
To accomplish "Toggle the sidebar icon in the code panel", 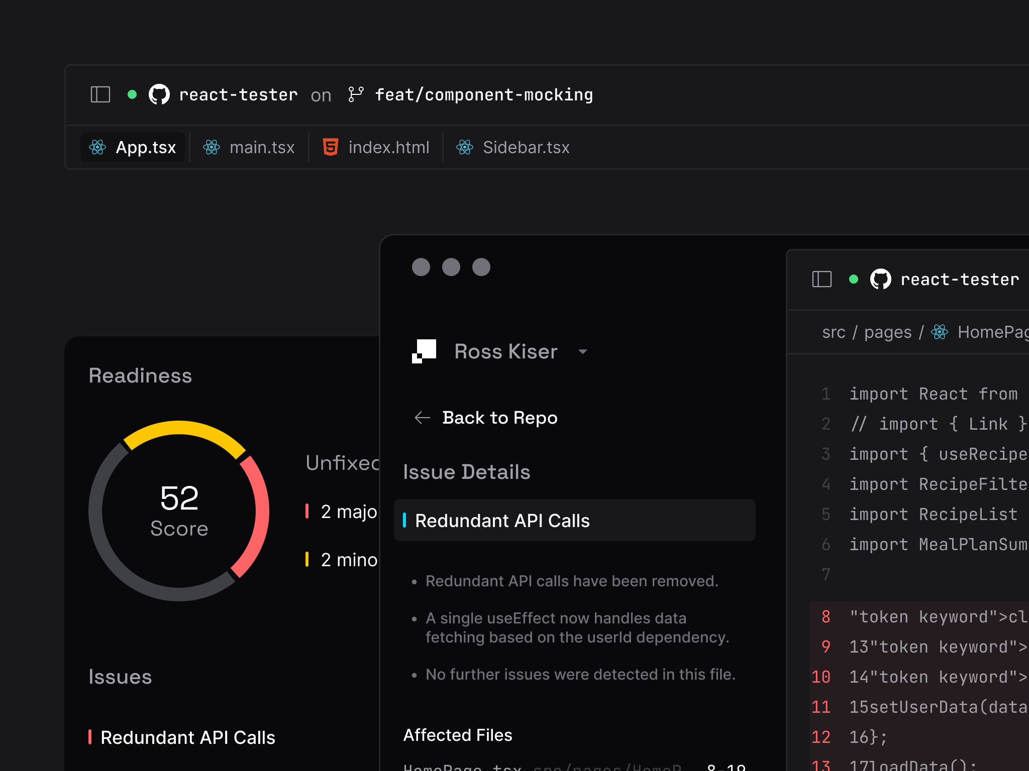I will pyautogui.click(x=821, y=279).
